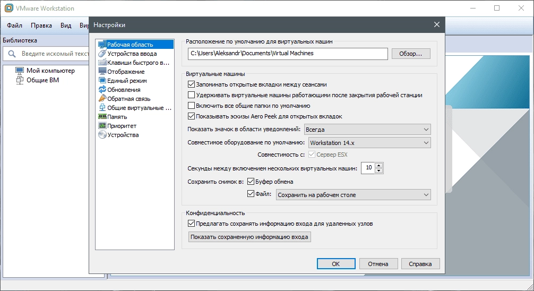Select Устройства ввода label in settings list
This screenshot has width=534, height=291.
point(132,54)
